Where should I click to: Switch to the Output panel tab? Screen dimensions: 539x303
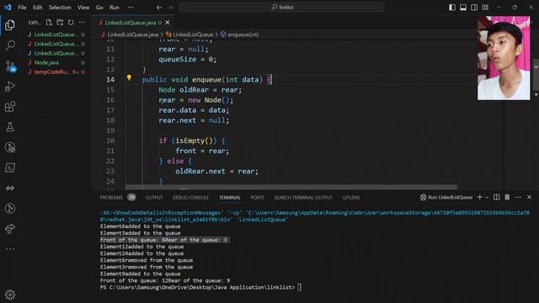pos(154,198)
